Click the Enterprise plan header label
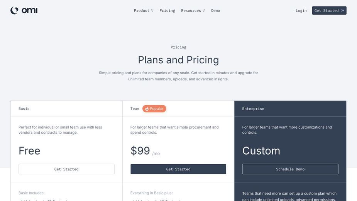357x201 pixels. point(253,109)
